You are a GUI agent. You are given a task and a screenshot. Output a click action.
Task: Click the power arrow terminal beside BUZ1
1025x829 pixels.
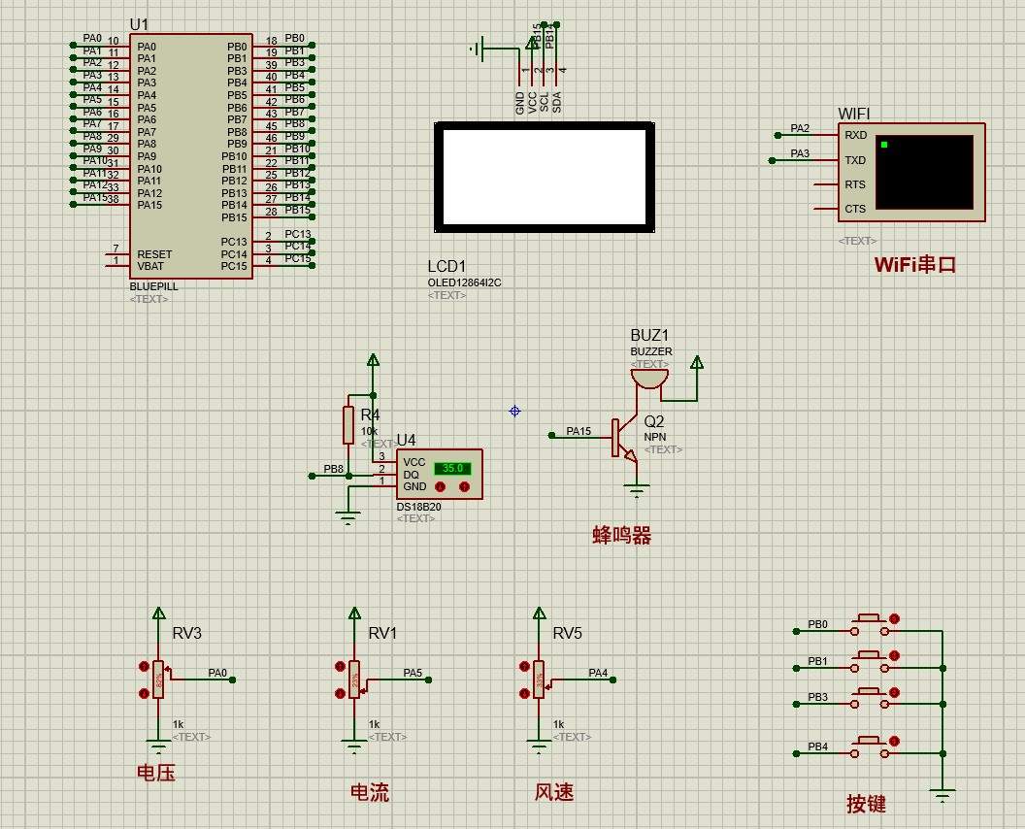[x=698, y=363]
